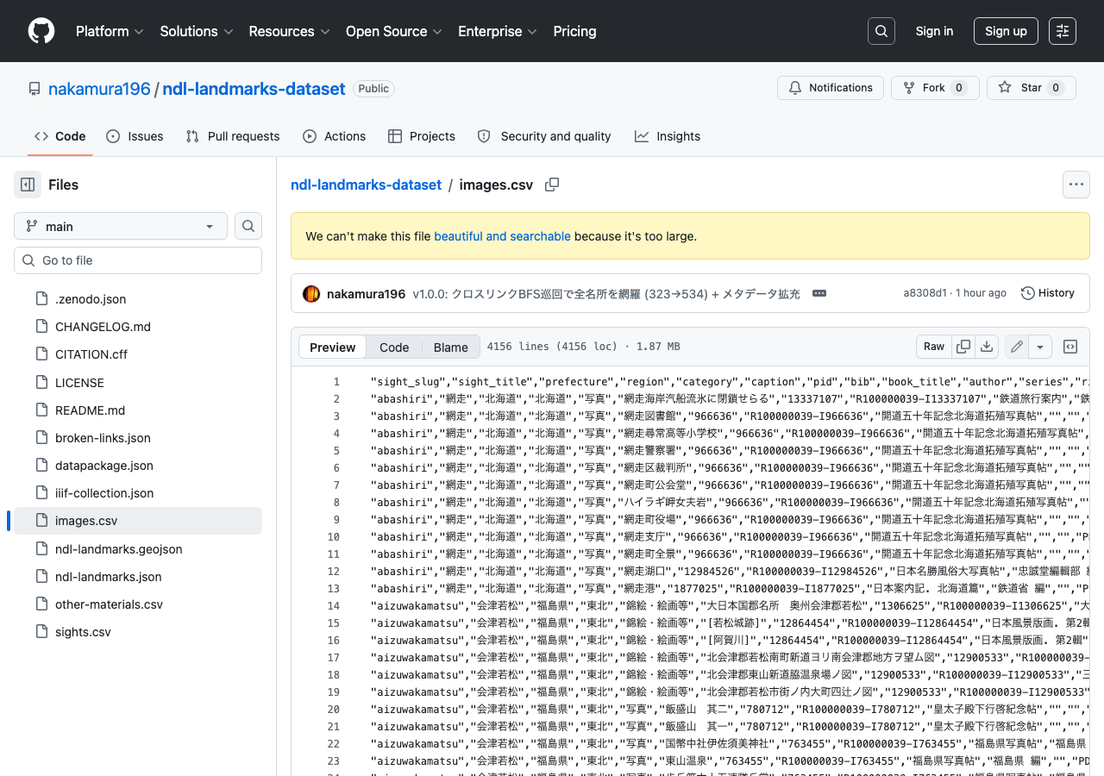Edit this file with pencil icon

pyautogui.click(x=1017, y=347)
